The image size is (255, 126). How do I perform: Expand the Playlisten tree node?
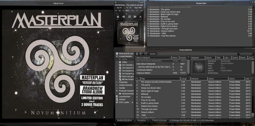click(117, 82)
